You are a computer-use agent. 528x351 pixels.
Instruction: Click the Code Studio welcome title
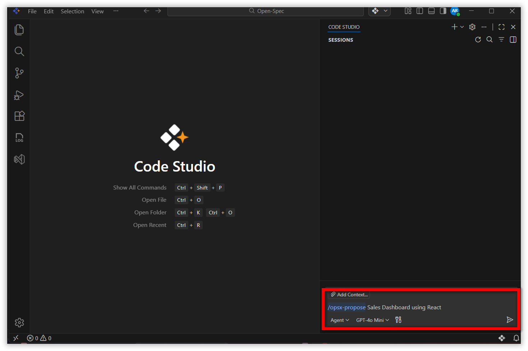[175, 167]
